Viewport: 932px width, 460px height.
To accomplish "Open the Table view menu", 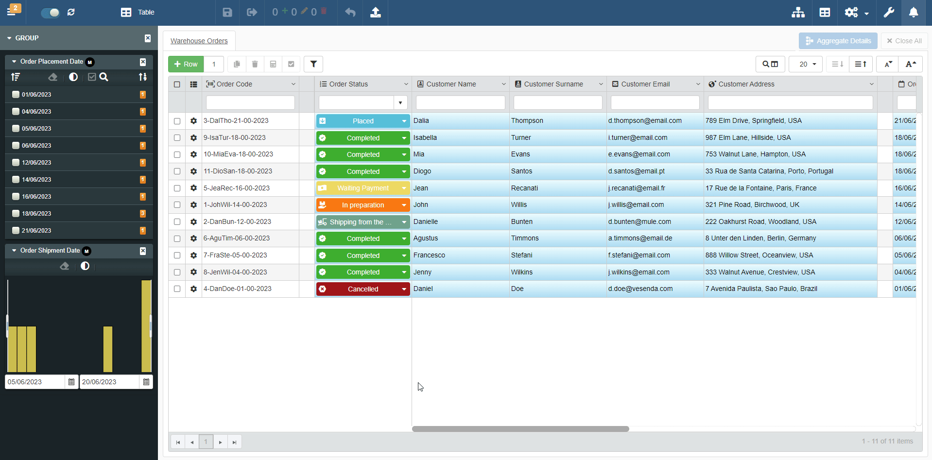I will click(138, 13).
